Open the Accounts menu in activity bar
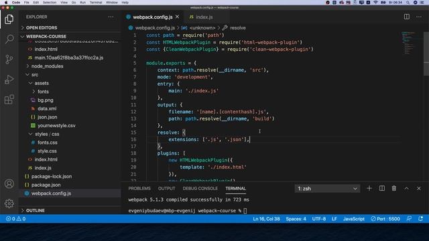Screen dimensions: 429x241 tap(9, 183)
